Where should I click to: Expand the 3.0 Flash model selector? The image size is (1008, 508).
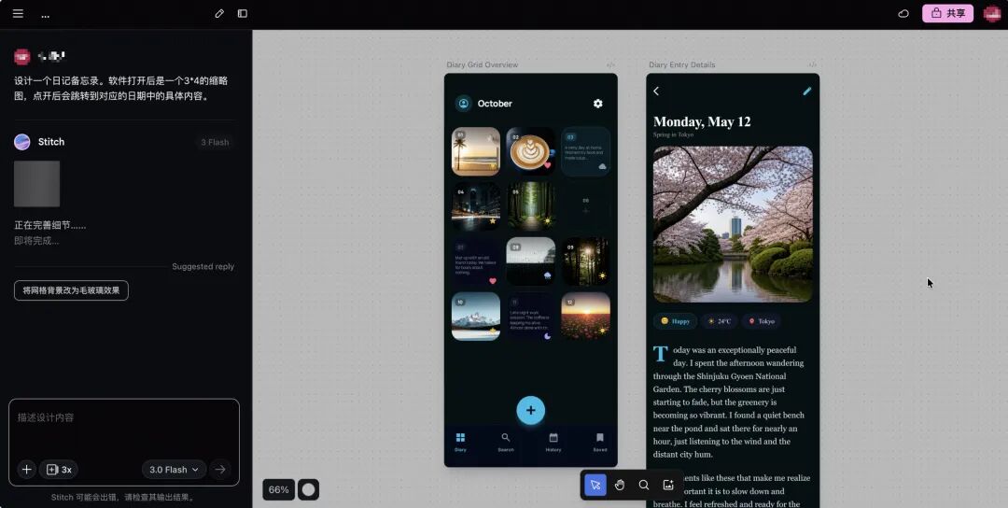tap(175, 470)
